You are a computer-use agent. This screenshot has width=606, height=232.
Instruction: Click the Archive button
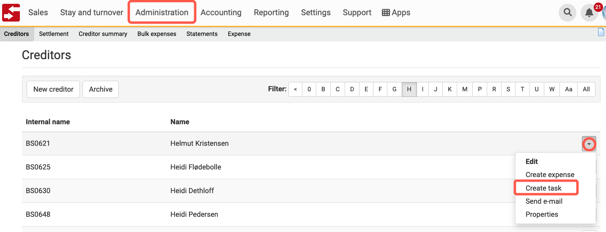coord(101,89)
